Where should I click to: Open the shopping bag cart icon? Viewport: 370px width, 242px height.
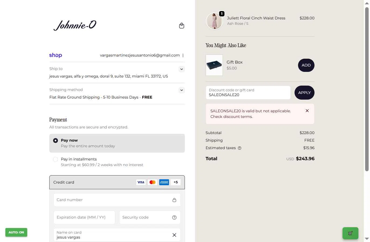(x=182, y=26)
